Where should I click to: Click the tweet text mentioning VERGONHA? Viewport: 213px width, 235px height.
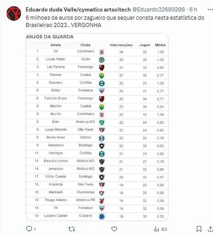115,22
